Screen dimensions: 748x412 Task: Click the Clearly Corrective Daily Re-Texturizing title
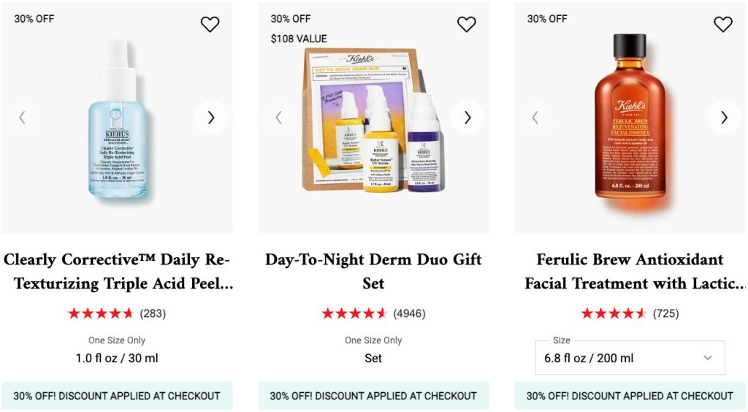[117, 271]
